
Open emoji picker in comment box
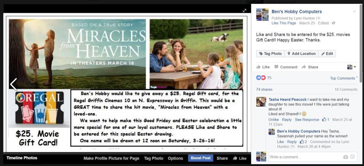tap(352, 157)
